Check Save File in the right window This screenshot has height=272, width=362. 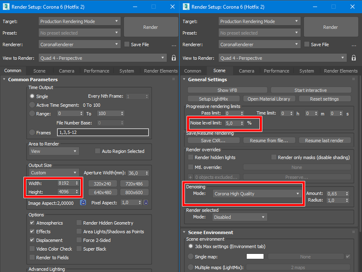pyautogui.click(x=306, y=45)
